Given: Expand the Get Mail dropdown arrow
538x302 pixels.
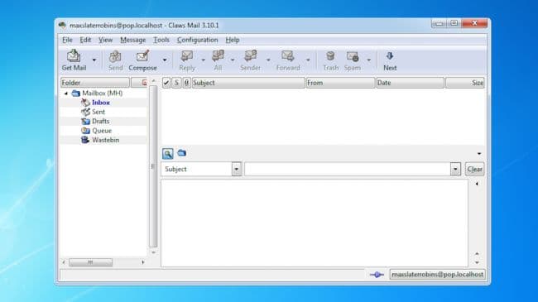Looking at the screenshot, I should (94, 60).
